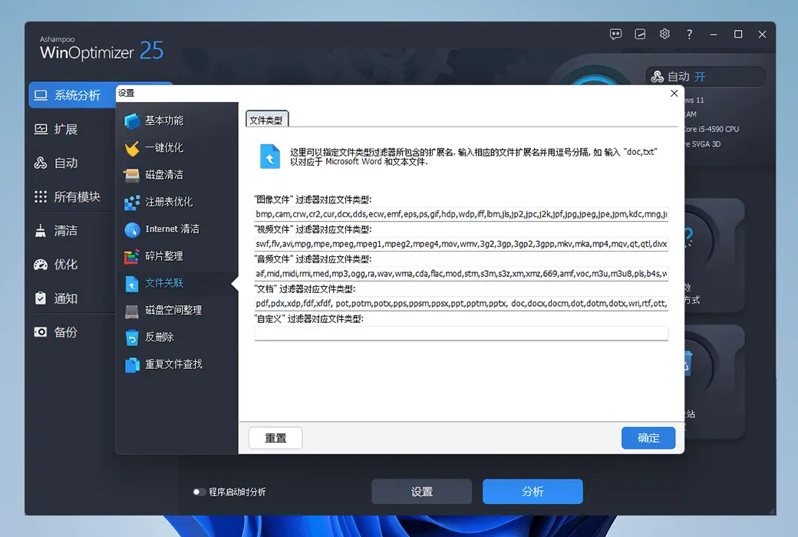Select 反删除 text in settings list

160,337
